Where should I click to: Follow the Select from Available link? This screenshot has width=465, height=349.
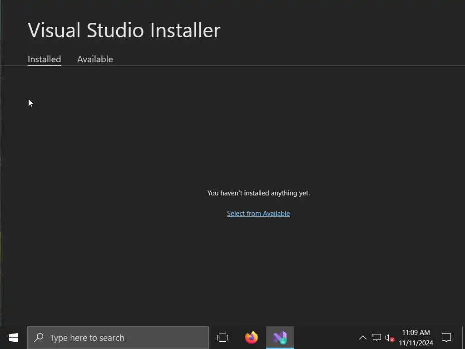point(258,214)
